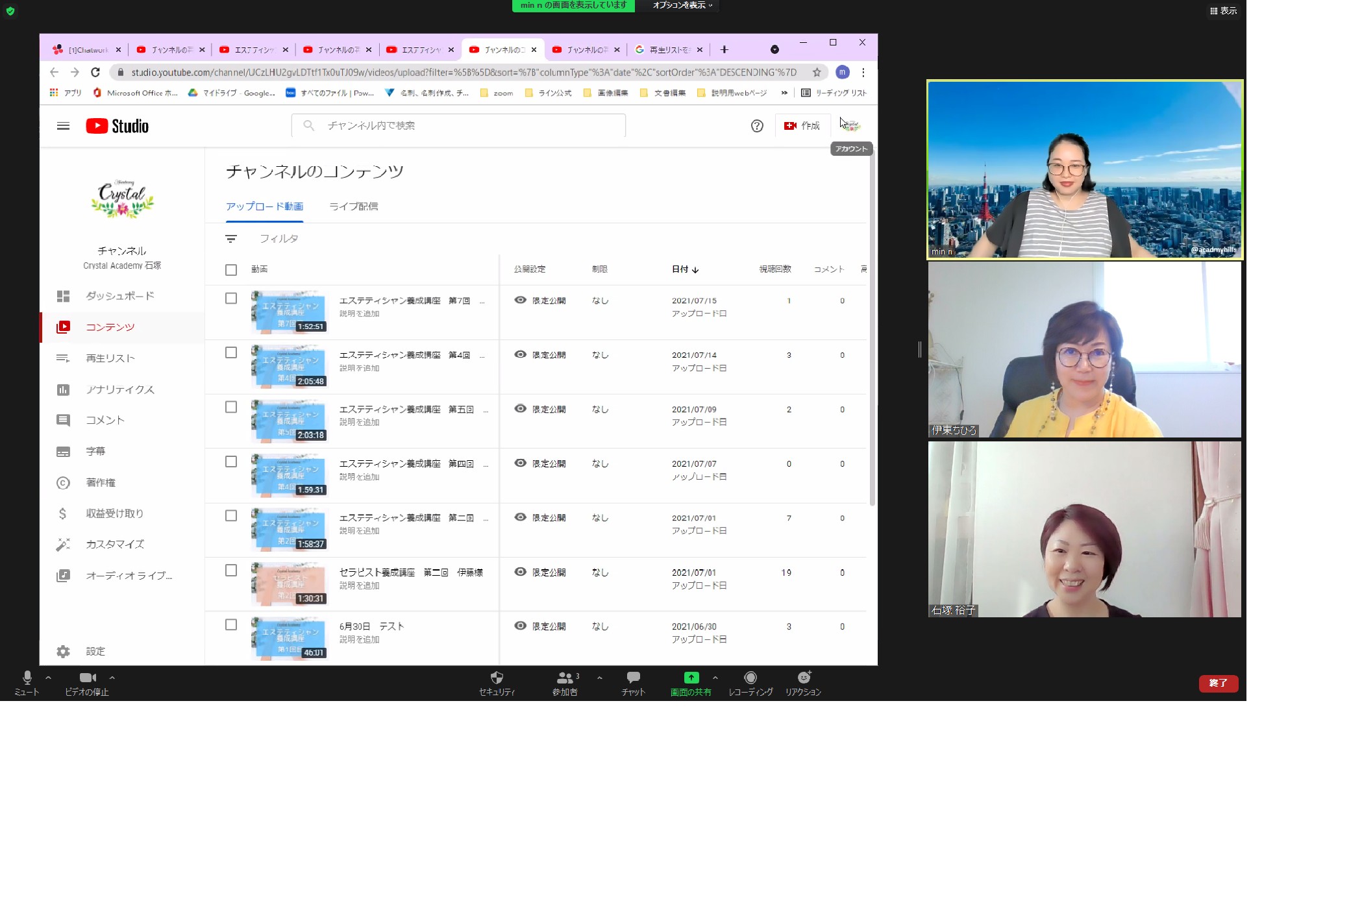1362x923 pixels.
Task: Open Zoom Reactions
Action: click(804, 683)
